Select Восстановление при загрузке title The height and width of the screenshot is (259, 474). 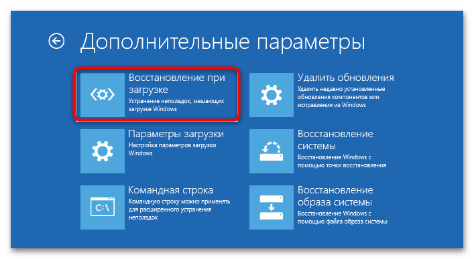coord(177,84)
